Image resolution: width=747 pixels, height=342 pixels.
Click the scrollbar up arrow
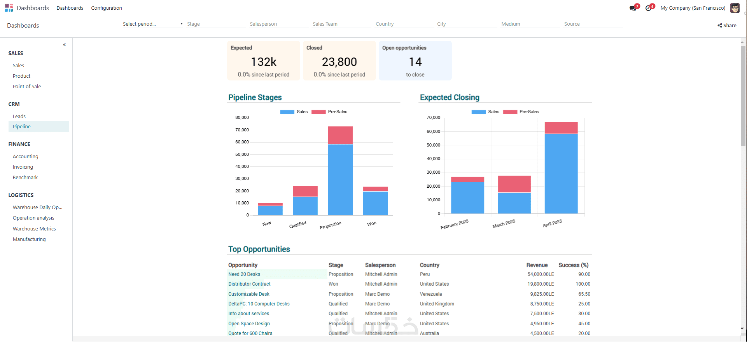click(x=743, y=42)
